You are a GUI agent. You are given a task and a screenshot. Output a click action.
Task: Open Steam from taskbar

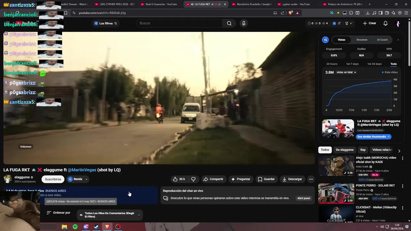96,227
